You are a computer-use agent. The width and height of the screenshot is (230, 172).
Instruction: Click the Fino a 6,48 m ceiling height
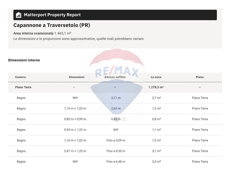(116, 162)
